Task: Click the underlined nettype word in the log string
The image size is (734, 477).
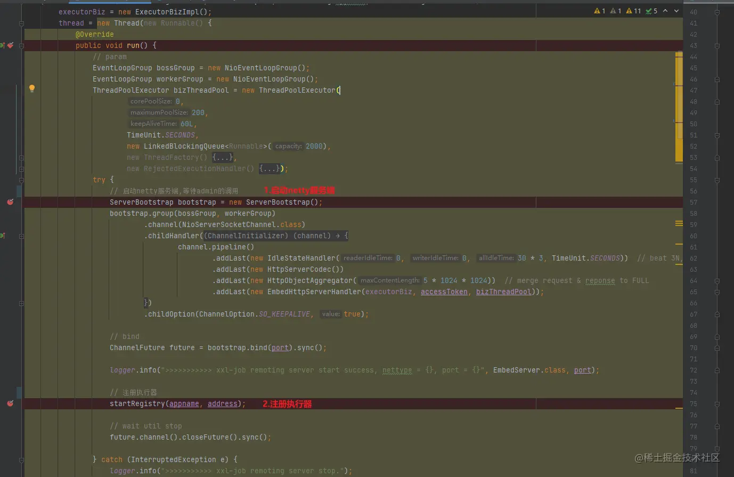Action: (397, 370)
